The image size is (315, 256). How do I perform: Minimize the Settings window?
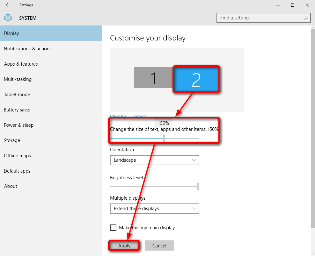(278, 5)
